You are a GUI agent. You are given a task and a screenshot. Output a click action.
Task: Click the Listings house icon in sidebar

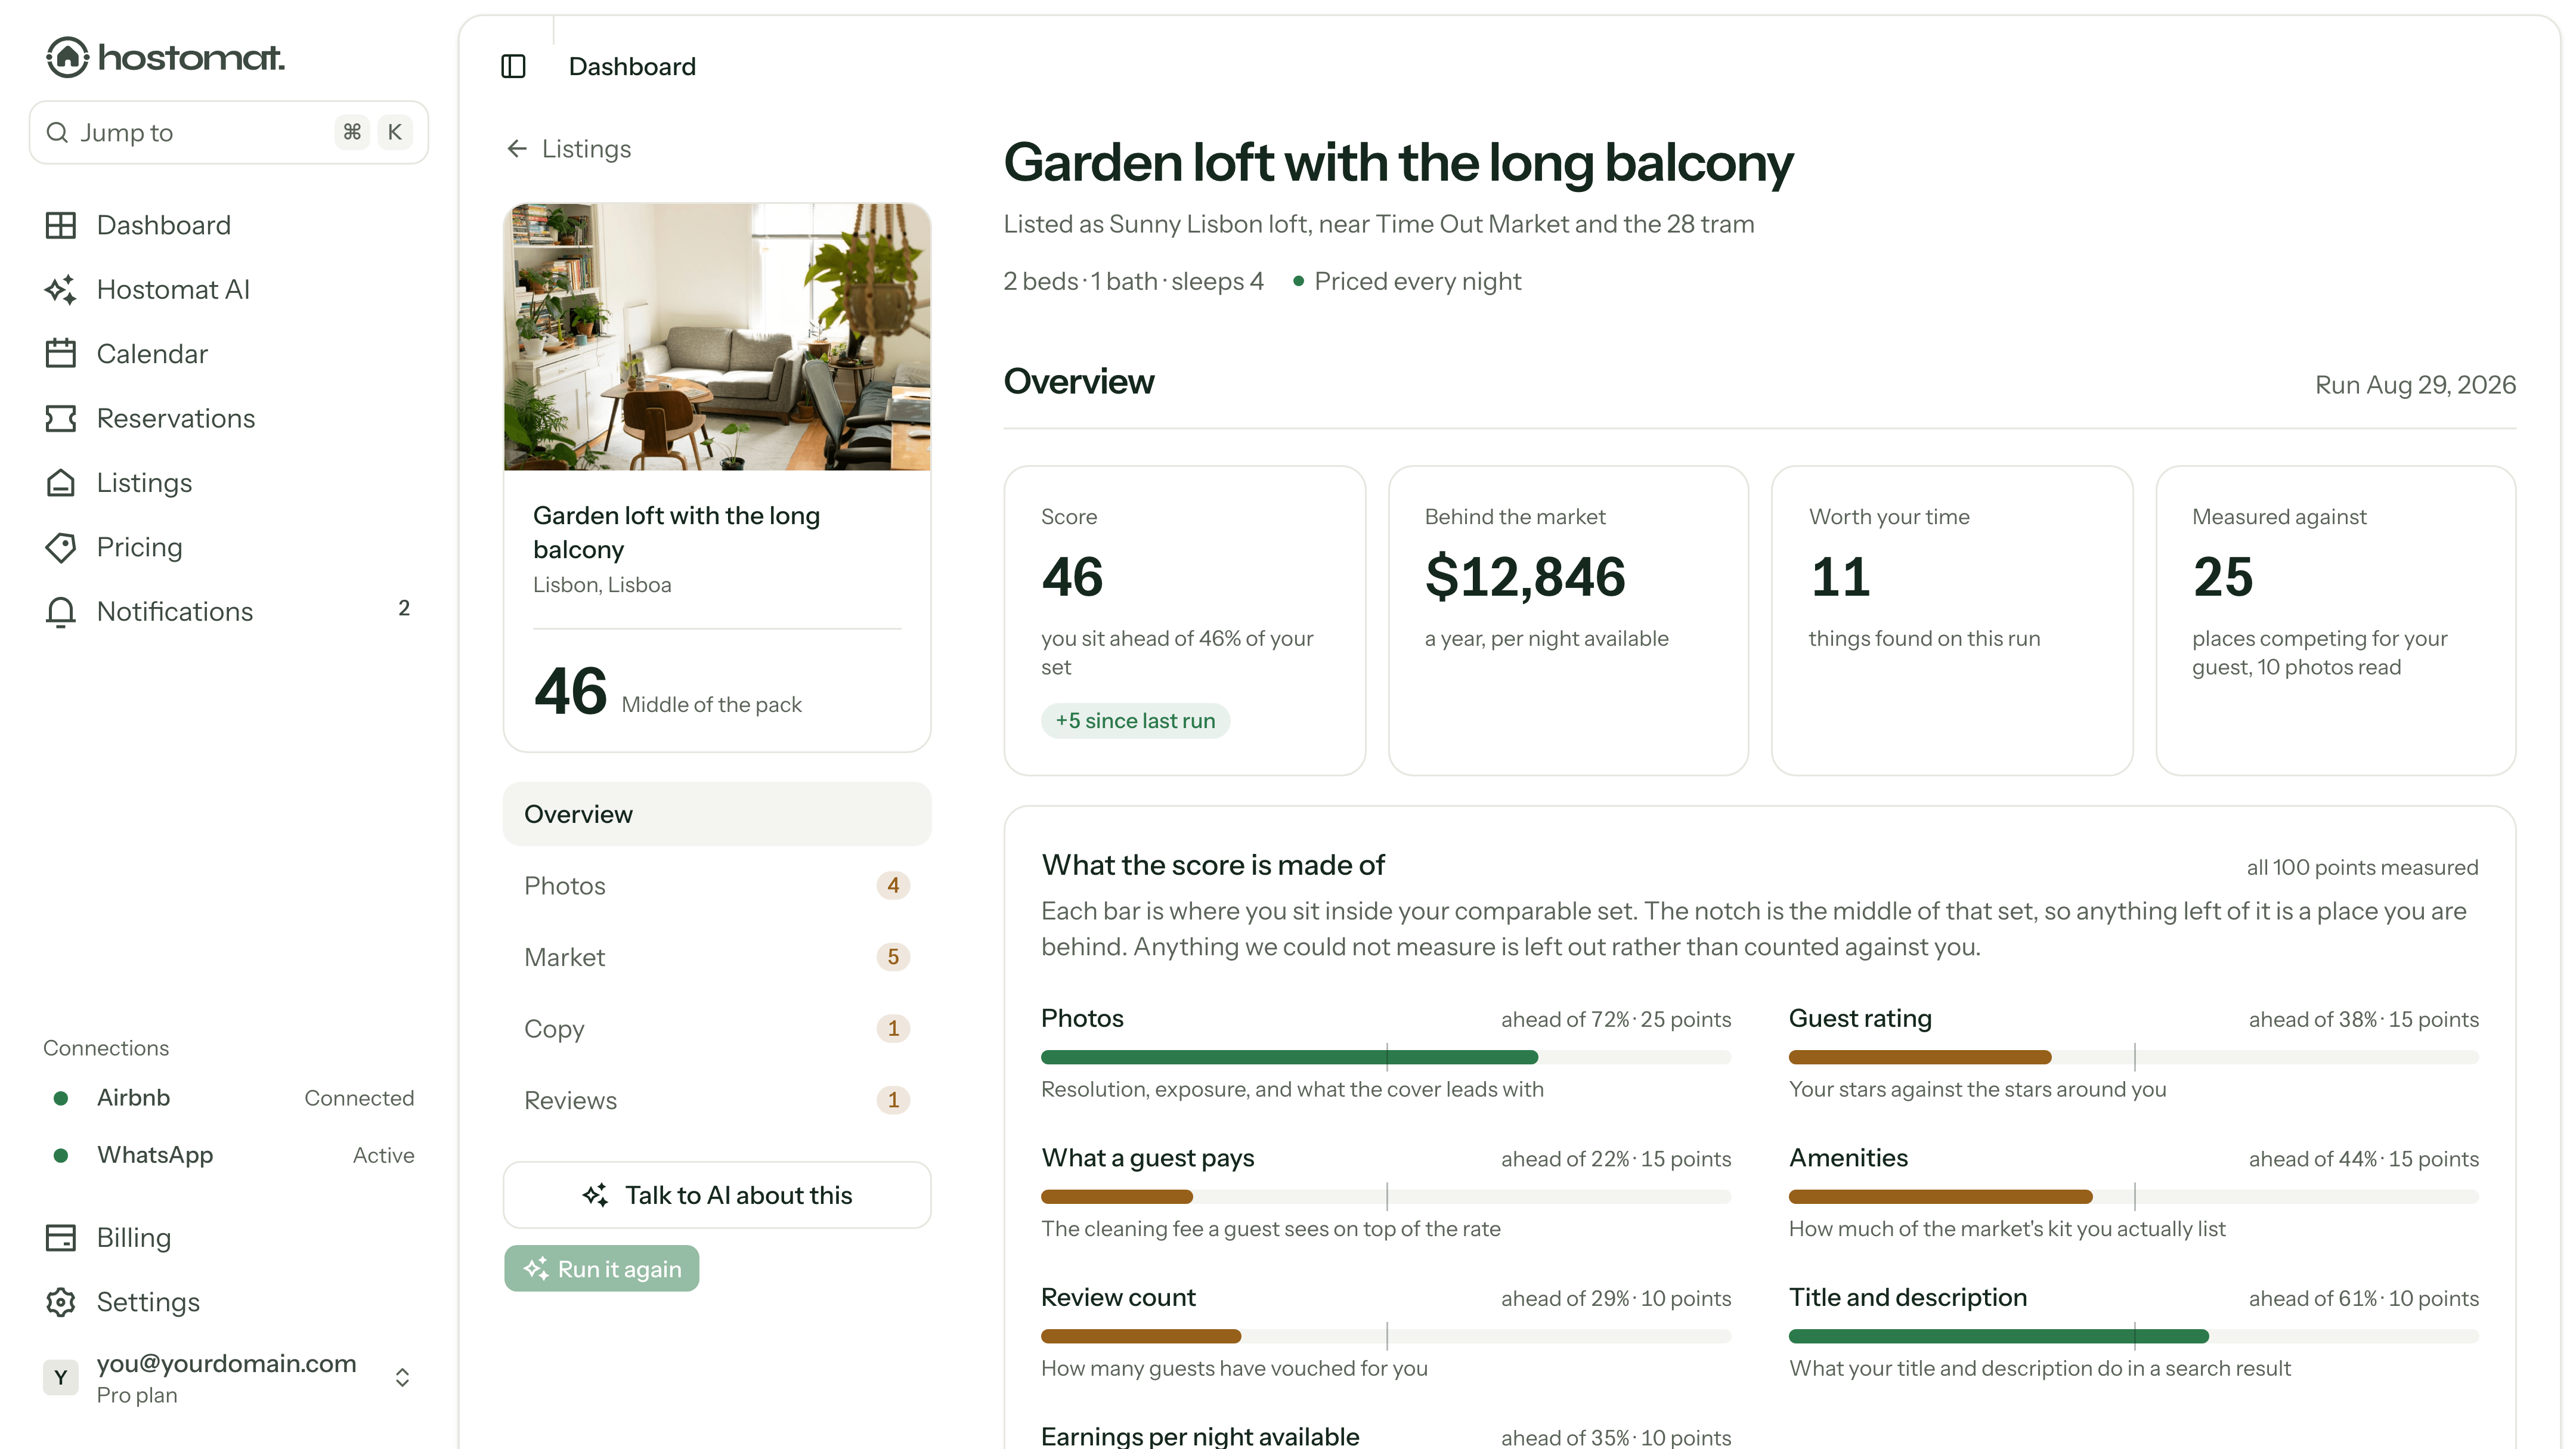click(x=61, y=482)
